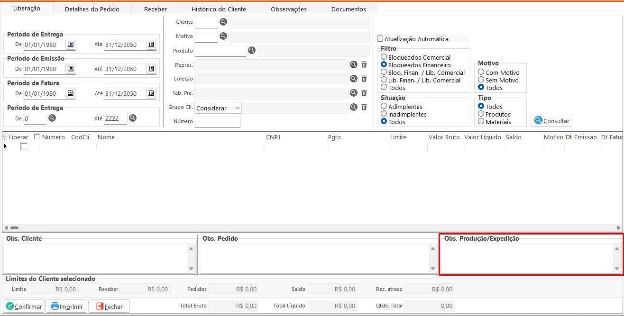Open the Histórico do Cliente tab
Screen dimensions: 624x316
[x=219, y=9]
